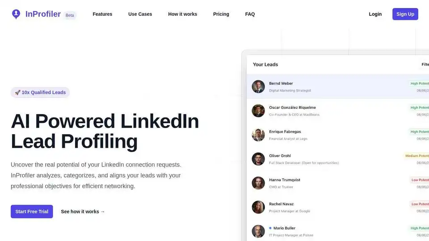Start the free trial

32,212
